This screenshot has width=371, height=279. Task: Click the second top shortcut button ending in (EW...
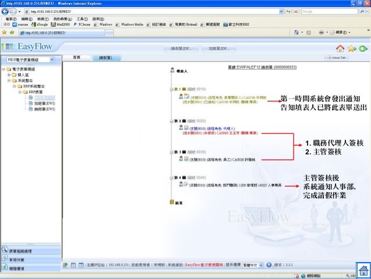[x=219, y=48]
